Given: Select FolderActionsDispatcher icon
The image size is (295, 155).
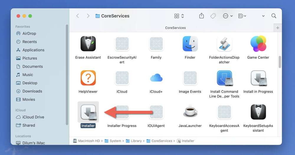Looking at the screenshot, I should (224, 44).
